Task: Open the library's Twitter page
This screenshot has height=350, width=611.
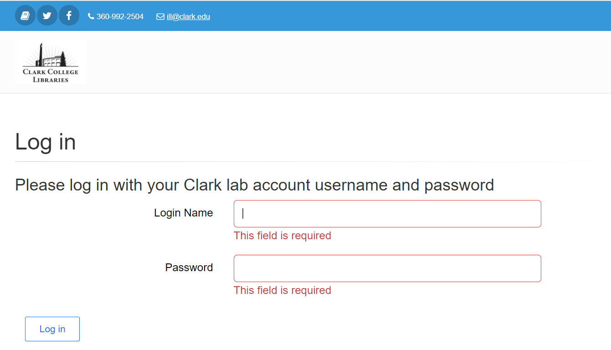Action: [x=47, y=16]
